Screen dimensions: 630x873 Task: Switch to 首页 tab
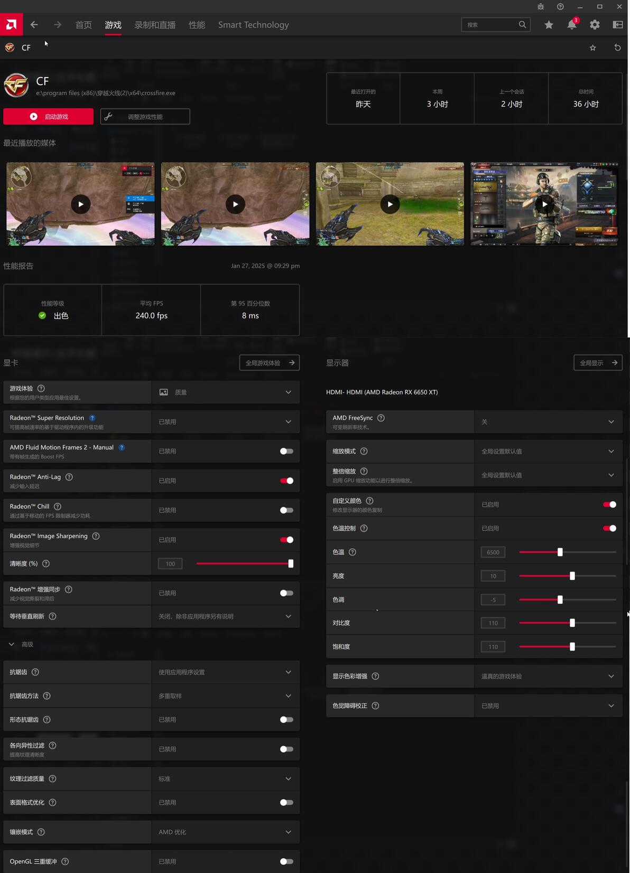(x=84, y=25)
